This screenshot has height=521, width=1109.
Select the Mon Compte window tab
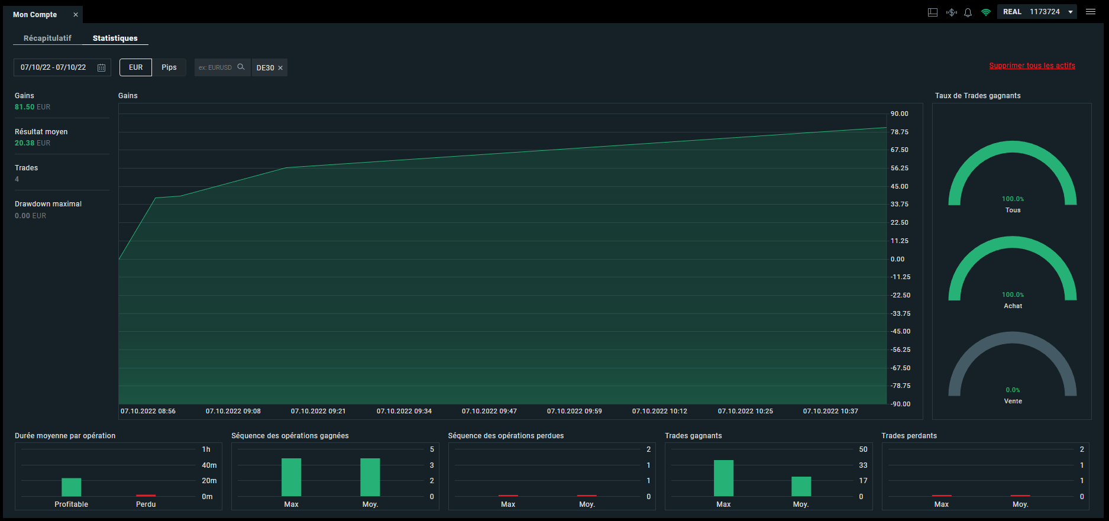[35, 15]
